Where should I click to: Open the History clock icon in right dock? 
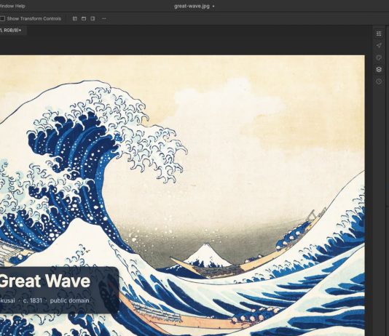[379, 81]
